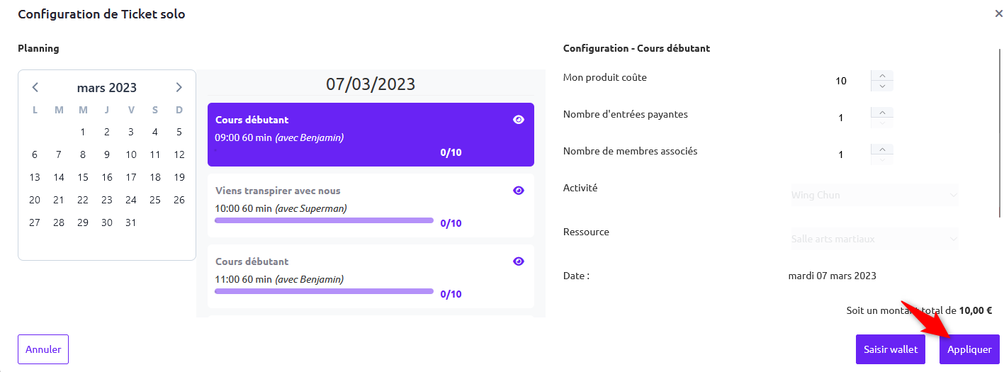Toggle eye icon on 11:00 Cours débutant

[x=519, y=261]
